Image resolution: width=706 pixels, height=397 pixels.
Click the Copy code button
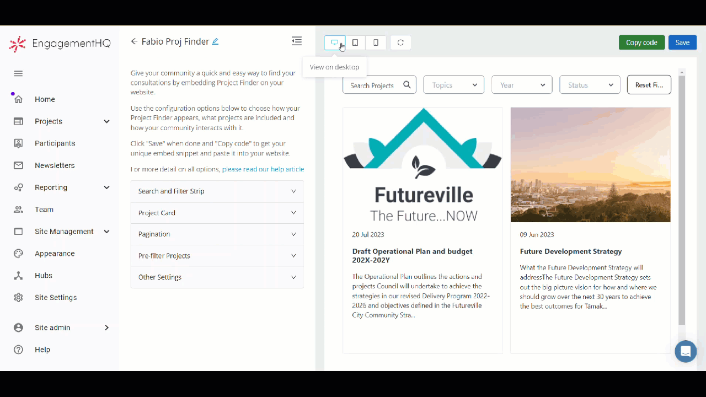tap(641, 42)
